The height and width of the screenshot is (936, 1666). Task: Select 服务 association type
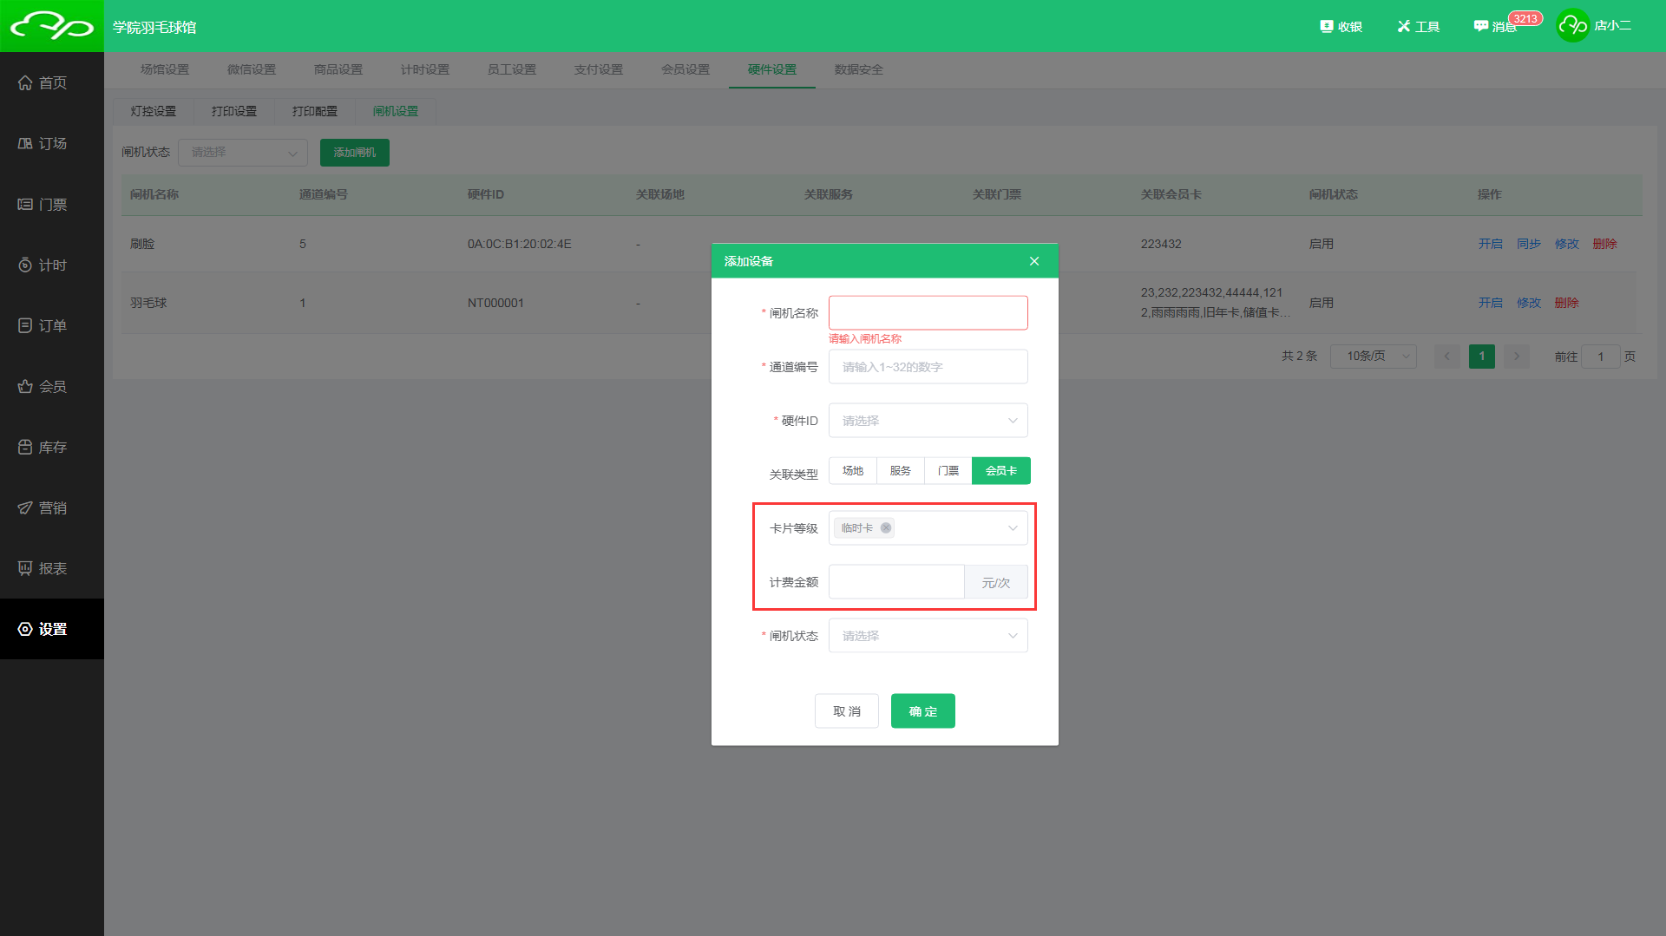[x=900, y=471]
